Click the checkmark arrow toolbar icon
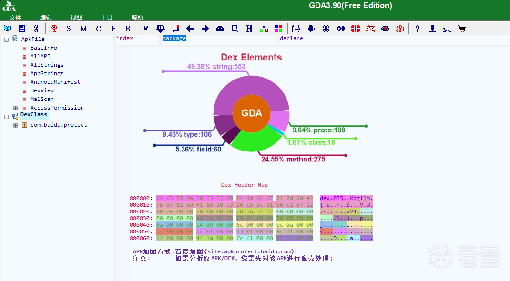 [x=146, y=28]
